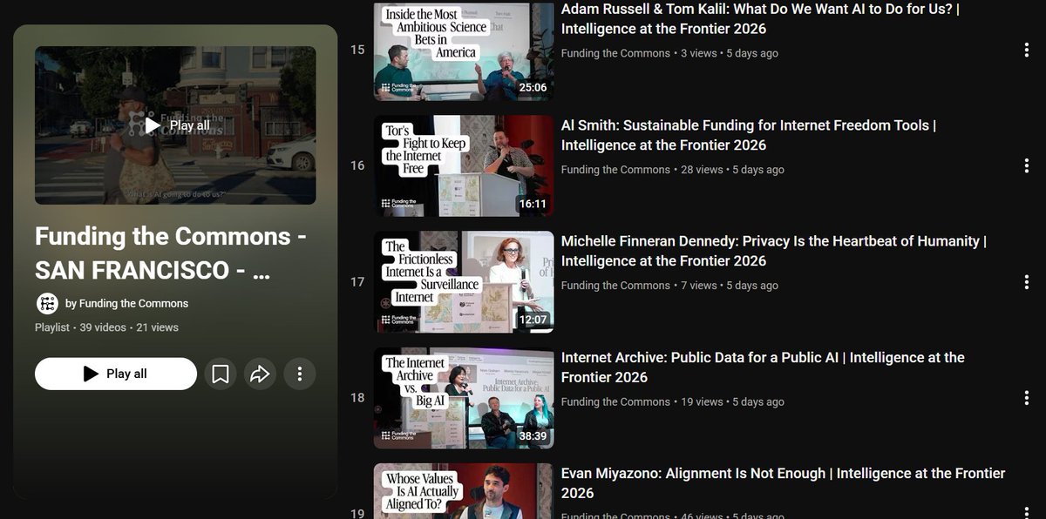Screen dimensions: 1046x519
Task: Click playlist index number 17
Action: [x=357, y=281]
